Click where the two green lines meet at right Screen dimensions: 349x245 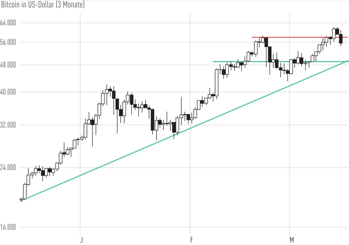pyautogui.click(x=347, y=61)
